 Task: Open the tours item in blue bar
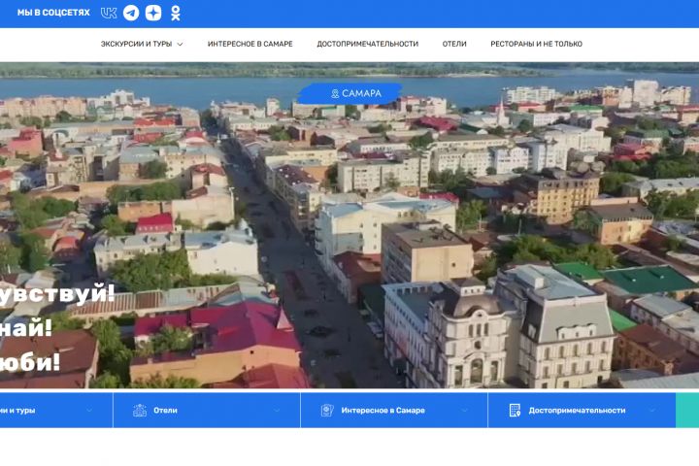click(17, 411)
